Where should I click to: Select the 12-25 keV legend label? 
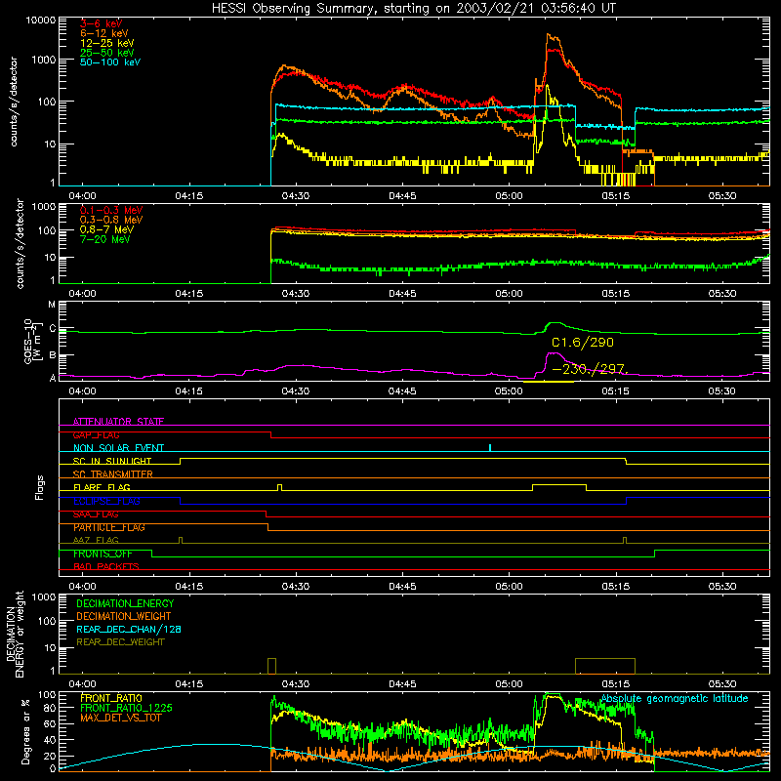click(x=107, y=43)
